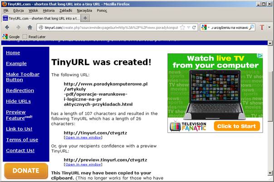Open the Narzędzia menu

point(84,10)
